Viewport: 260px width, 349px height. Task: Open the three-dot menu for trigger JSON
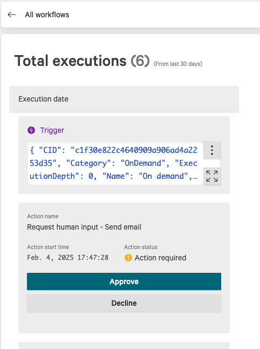click(212, 150)
